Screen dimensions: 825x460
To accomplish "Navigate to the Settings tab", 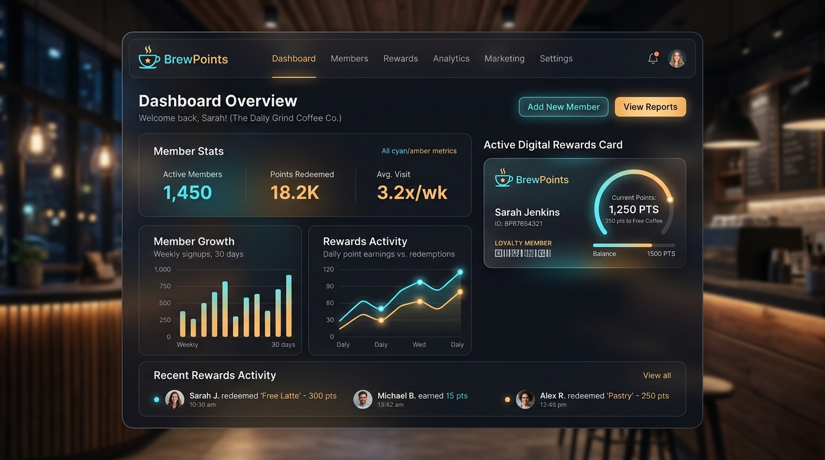I will pos(556,59).
